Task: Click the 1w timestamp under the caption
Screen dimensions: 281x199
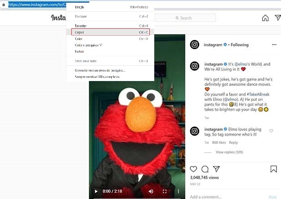Action: click(x=207, y=118)
